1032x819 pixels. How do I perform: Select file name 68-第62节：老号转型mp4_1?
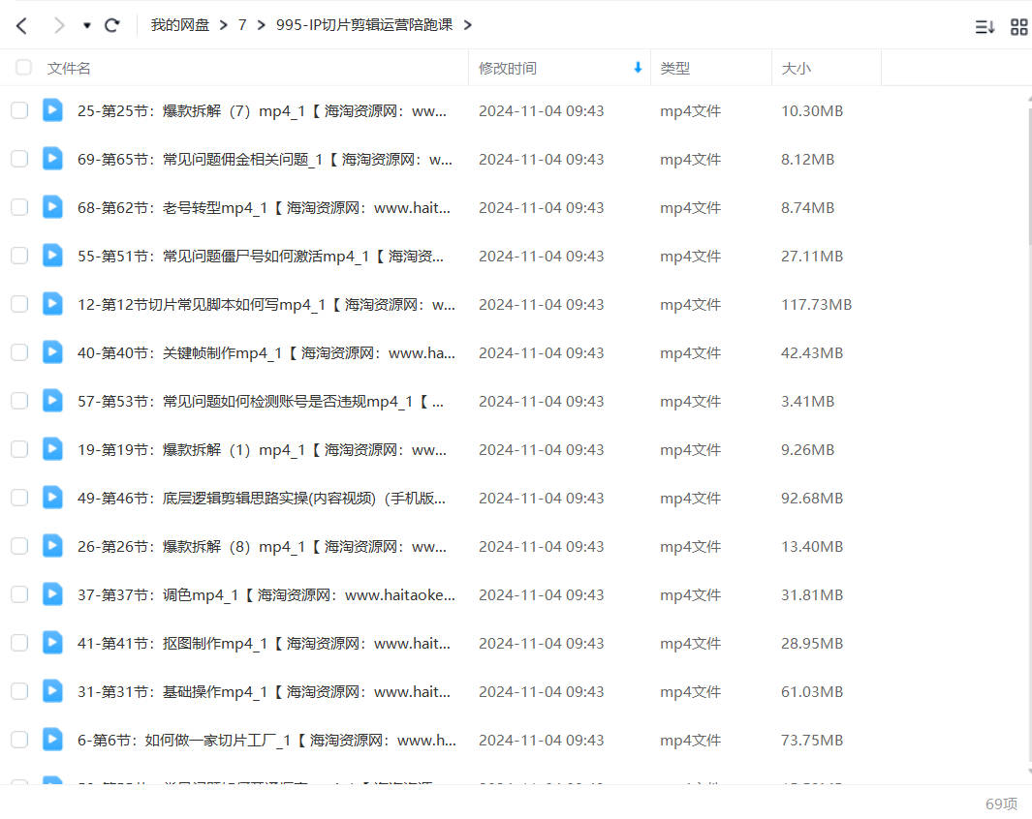264,208
